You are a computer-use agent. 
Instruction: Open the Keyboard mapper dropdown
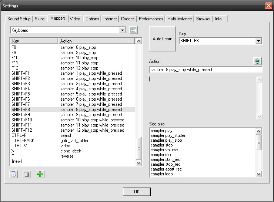point(123,30)
